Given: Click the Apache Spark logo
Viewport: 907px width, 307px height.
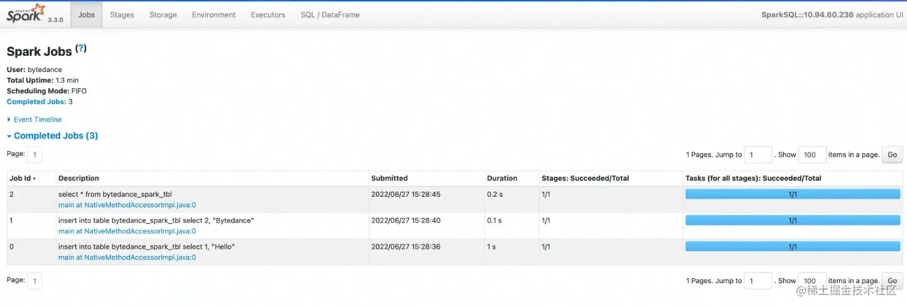Looking at the screenshot, I should (26, 13).
